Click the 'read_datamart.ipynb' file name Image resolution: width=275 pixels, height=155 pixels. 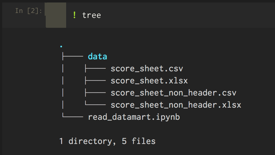(134, 117)
